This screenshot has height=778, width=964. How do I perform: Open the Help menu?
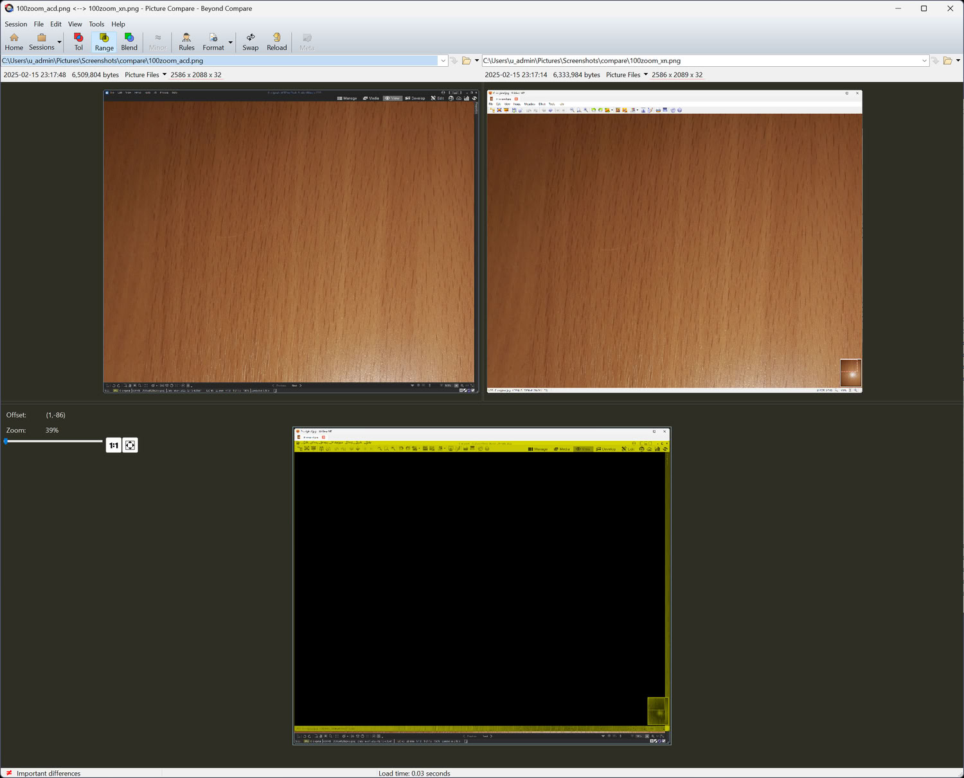[118, 24]
